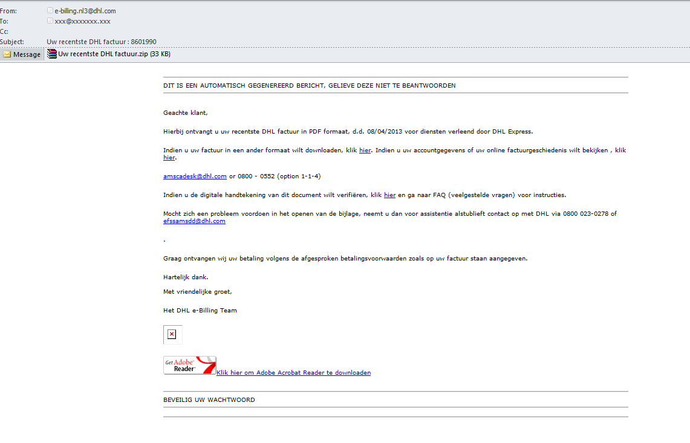Click 'hier' link to verify the digital signature
Viewport: 690px width, 443px height.
pos(390,195)
